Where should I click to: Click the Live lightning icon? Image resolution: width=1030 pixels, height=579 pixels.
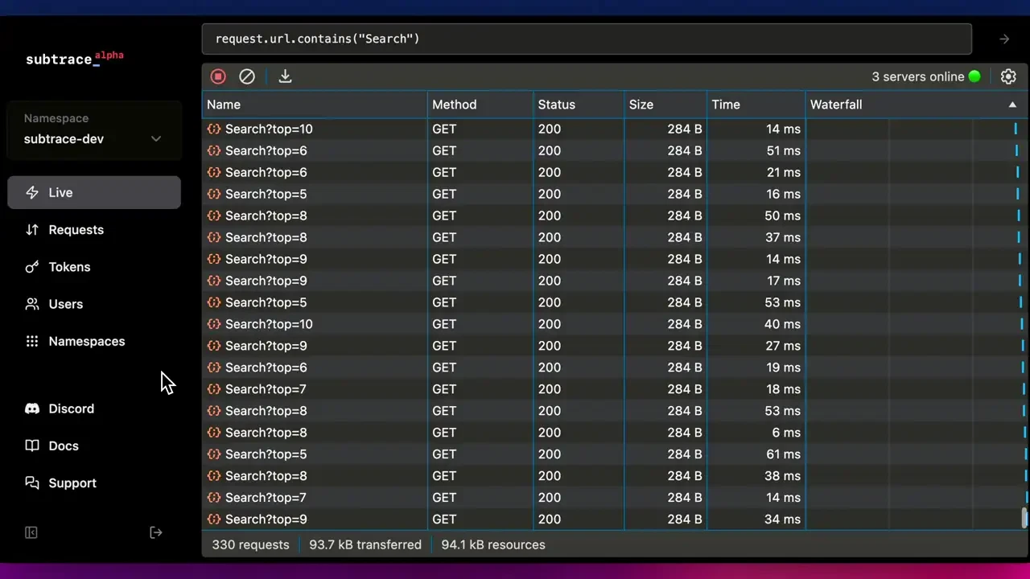click(32, 192)
